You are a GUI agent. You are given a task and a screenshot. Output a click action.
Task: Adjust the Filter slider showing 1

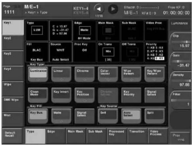(181, 100)
